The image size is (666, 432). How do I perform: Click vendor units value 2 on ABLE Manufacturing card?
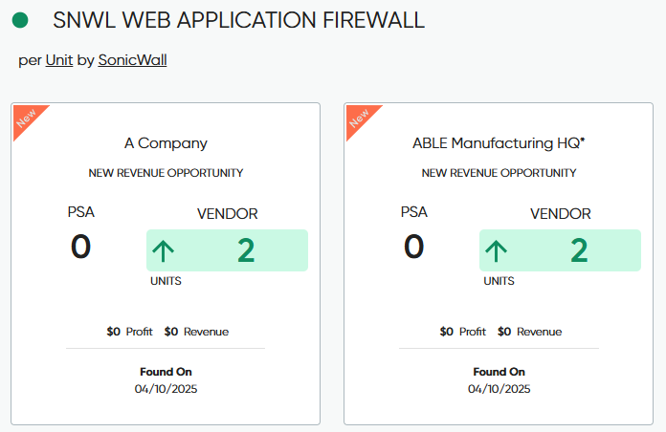(579, 250)
